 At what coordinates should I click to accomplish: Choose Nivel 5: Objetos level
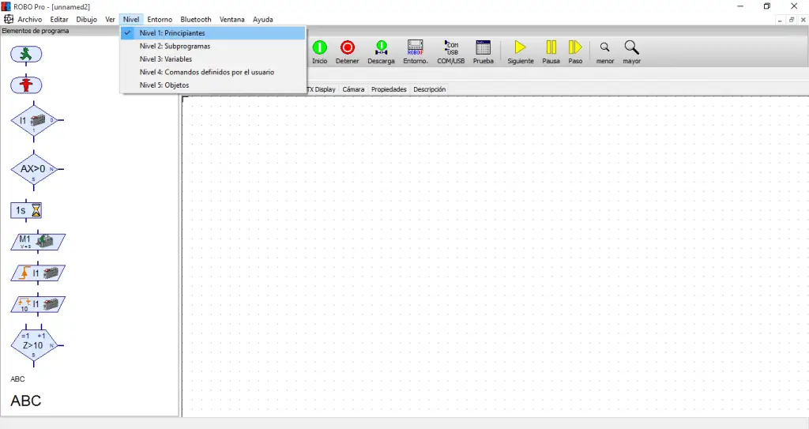(x=164, y=85)
